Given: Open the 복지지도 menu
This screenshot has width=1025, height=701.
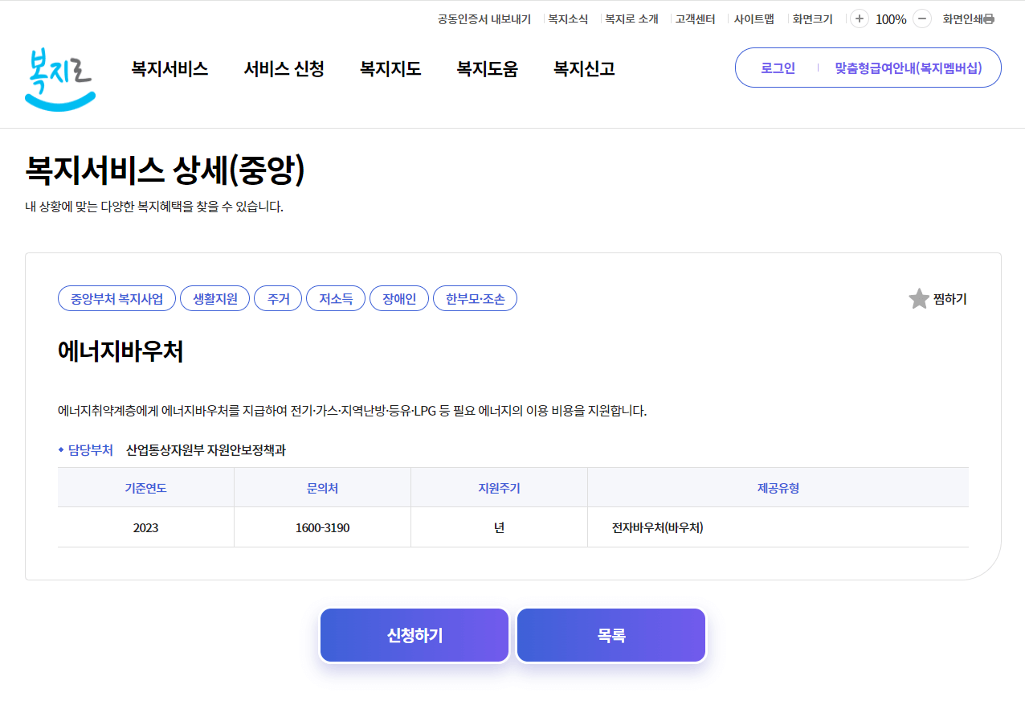Looking at the screenshot, I should point(390,69).
